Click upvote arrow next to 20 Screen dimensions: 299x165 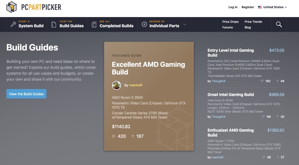click(x=278, y=116)
